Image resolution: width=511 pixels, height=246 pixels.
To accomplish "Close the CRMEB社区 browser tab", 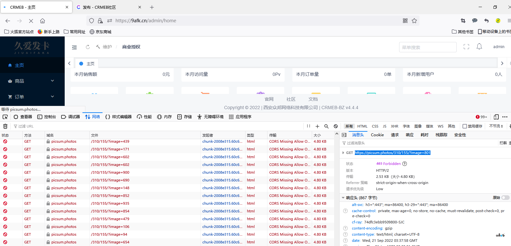I will click(x=140, y=7).
